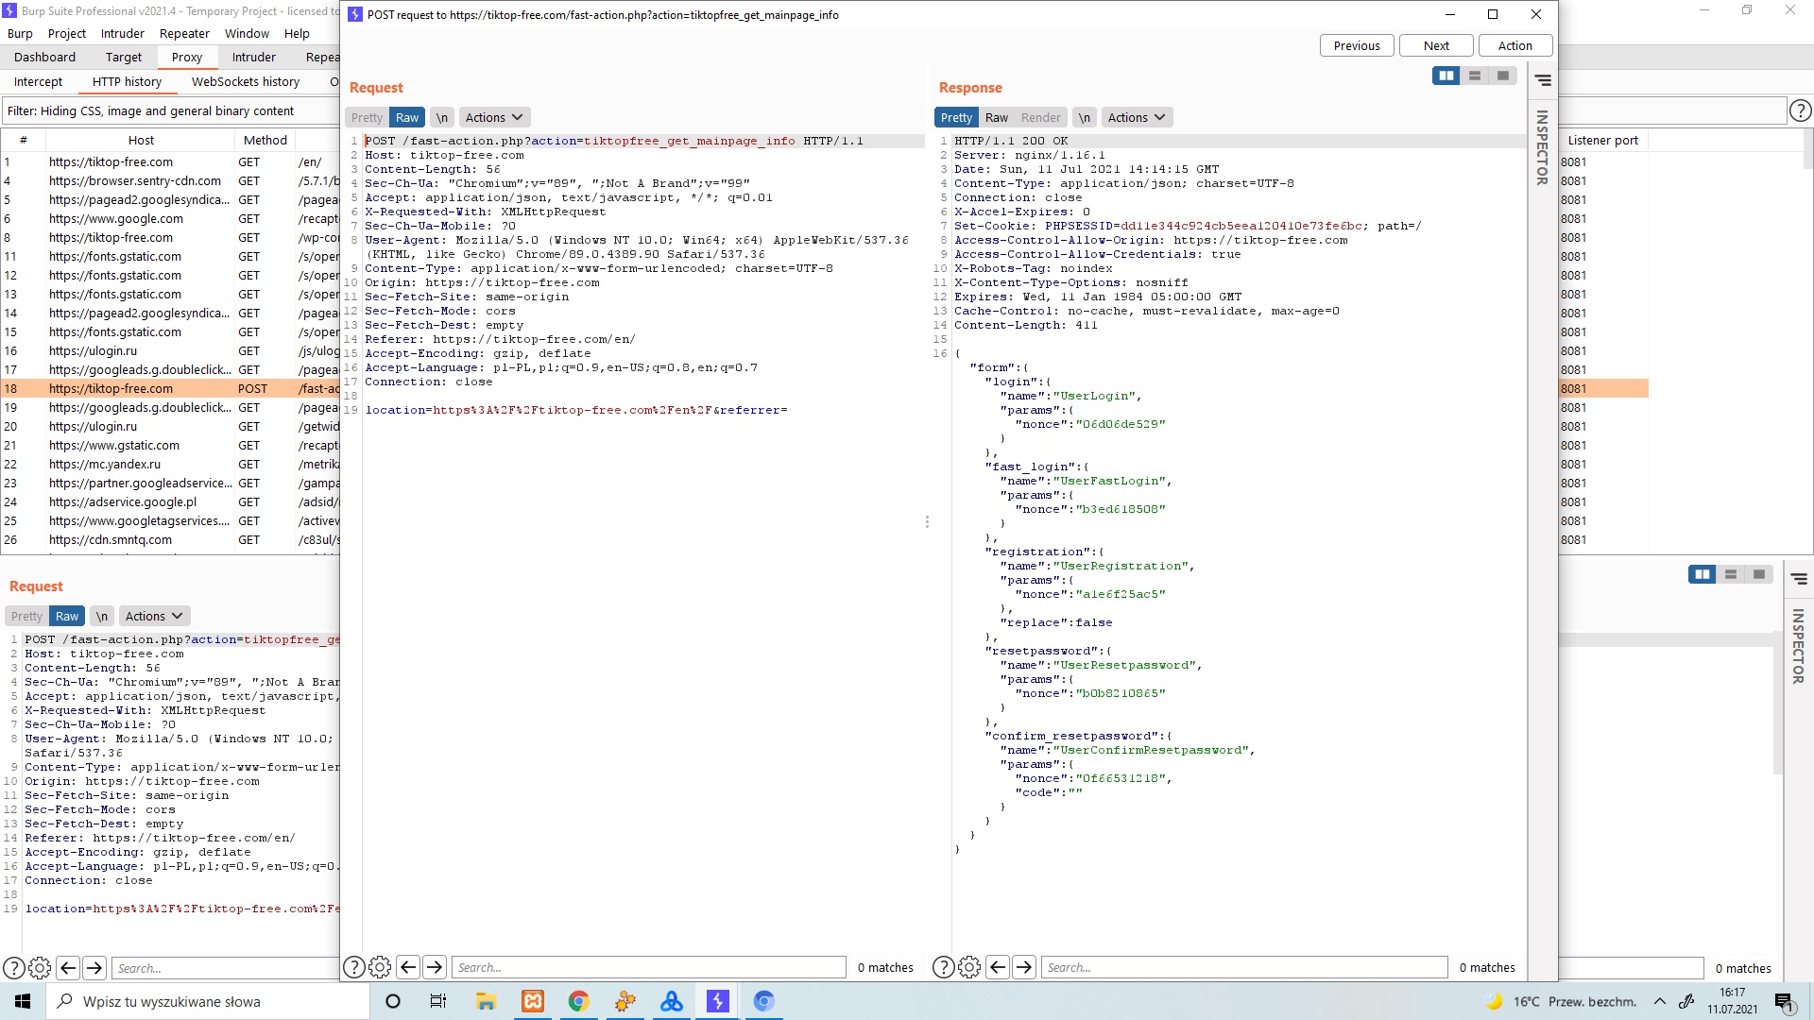
Task: Go to next search match in Response pane
Action: [1024, 967]
